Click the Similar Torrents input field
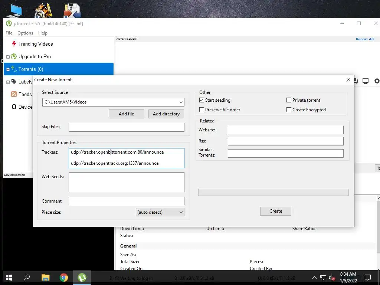This screenshot has height=285, width=380. 286,153
